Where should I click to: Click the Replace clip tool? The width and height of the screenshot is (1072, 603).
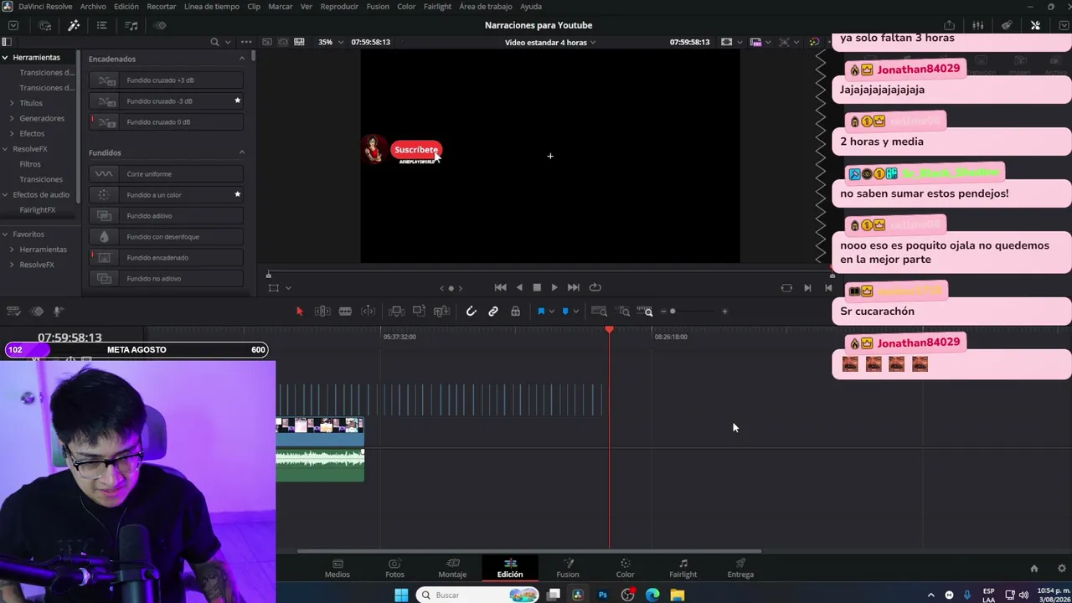tap(441, 312)
